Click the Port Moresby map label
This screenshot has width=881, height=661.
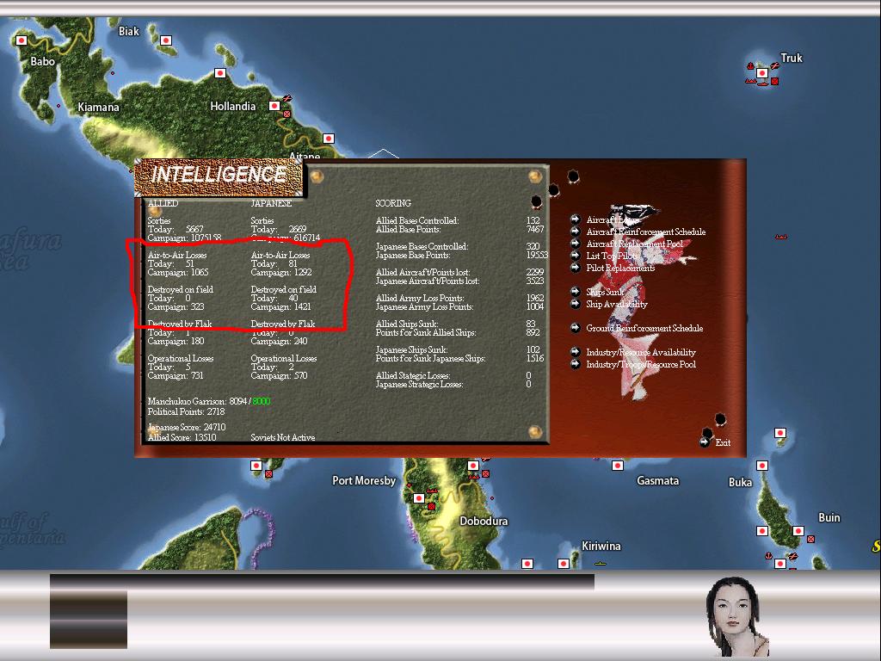pyautogui.click(x=364, y=480)
